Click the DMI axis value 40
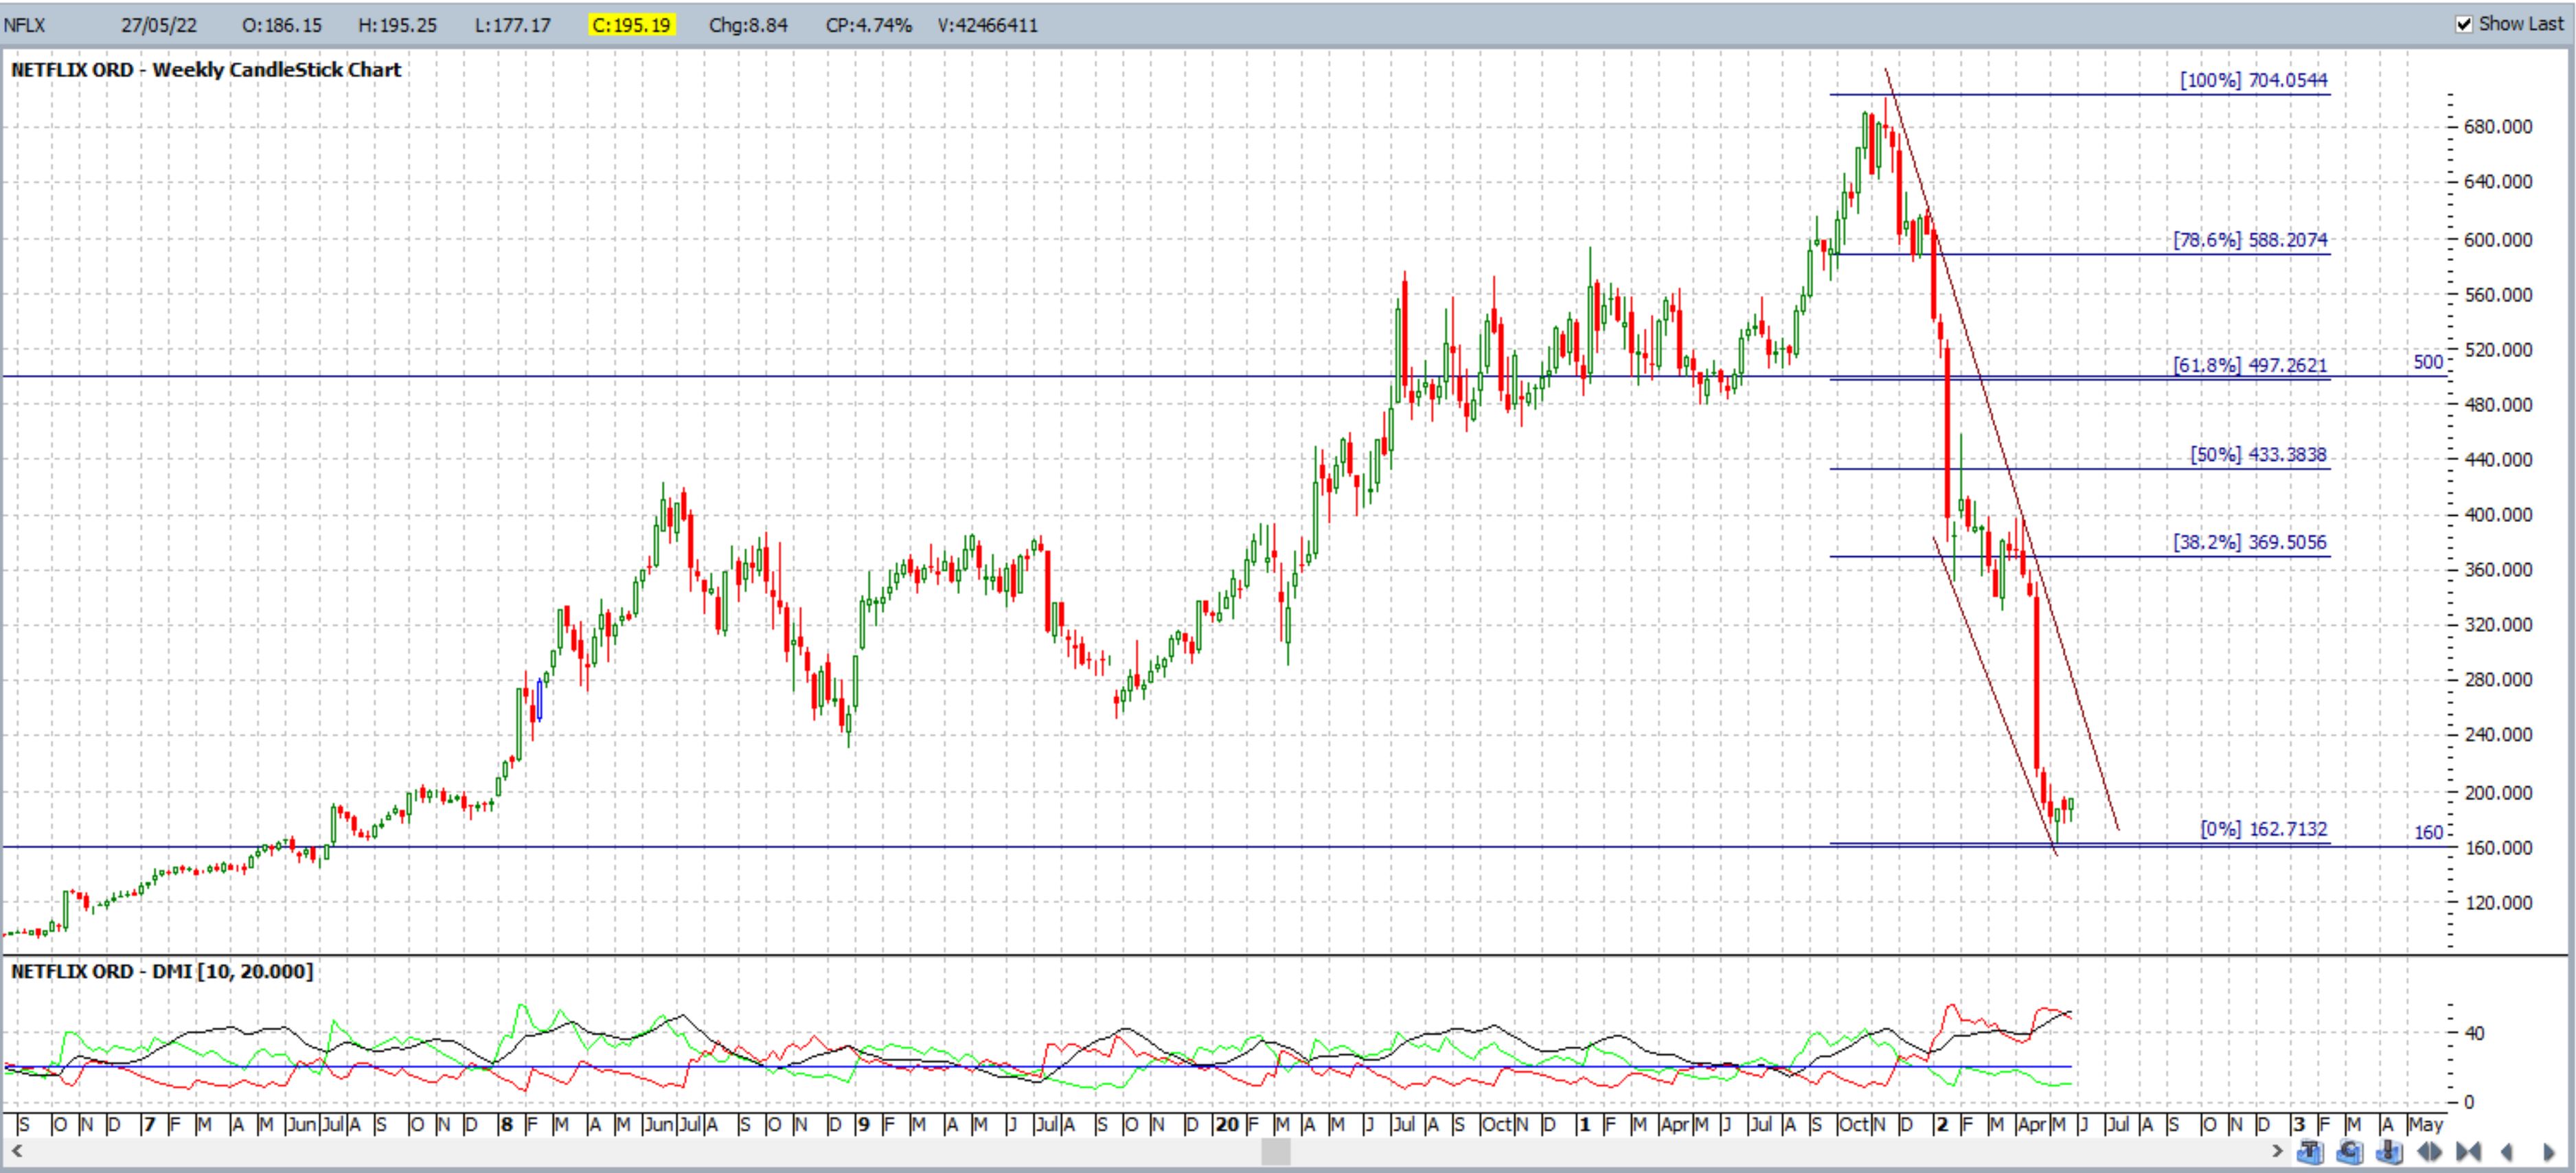 pos(2474,1033)
